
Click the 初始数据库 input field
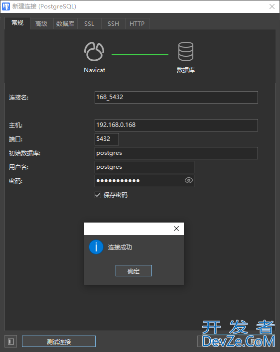click(x=176, y=153)
